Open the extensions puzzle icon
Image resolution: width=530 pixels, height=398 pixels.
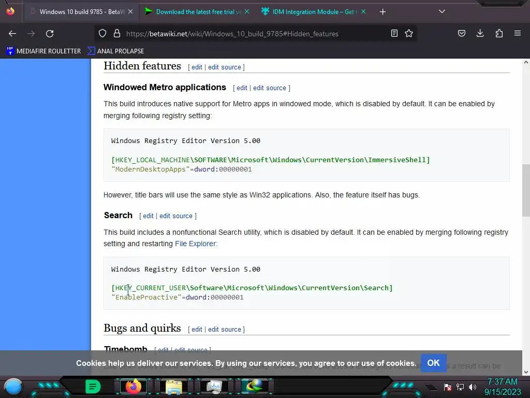pos(499,34)
